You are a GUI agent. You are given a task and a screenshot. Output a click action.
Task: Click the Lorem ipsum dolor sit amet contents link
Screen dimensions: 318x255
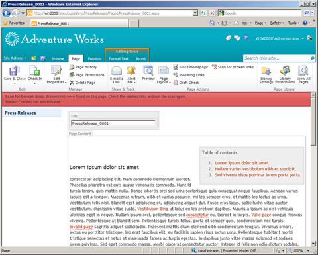tap(242, 163)
